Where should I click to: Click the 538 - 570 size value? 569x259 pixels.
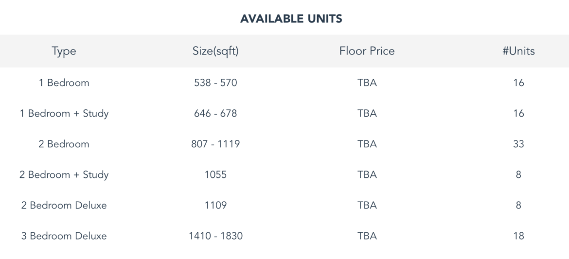[215, 83]
